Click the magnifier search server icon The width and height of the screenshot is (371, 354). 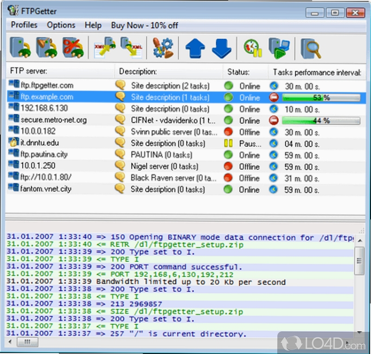311,49
